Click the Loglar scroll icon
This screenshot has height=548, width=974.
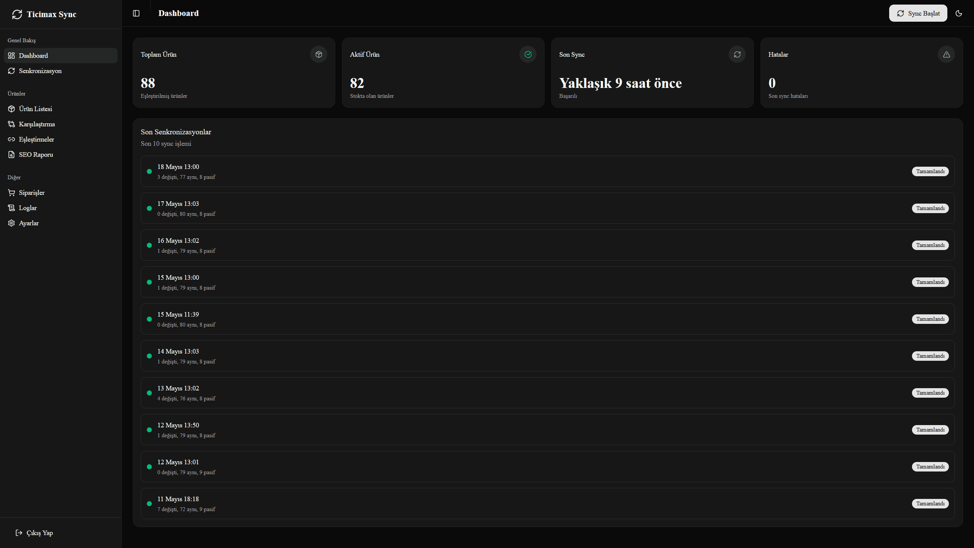pyautogui.click(x=11, y=208)
